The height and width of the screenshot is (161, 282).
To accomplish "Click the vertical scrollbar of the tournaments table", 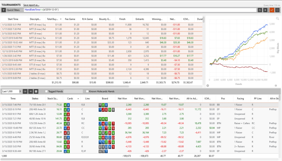I will coord(204,19).
